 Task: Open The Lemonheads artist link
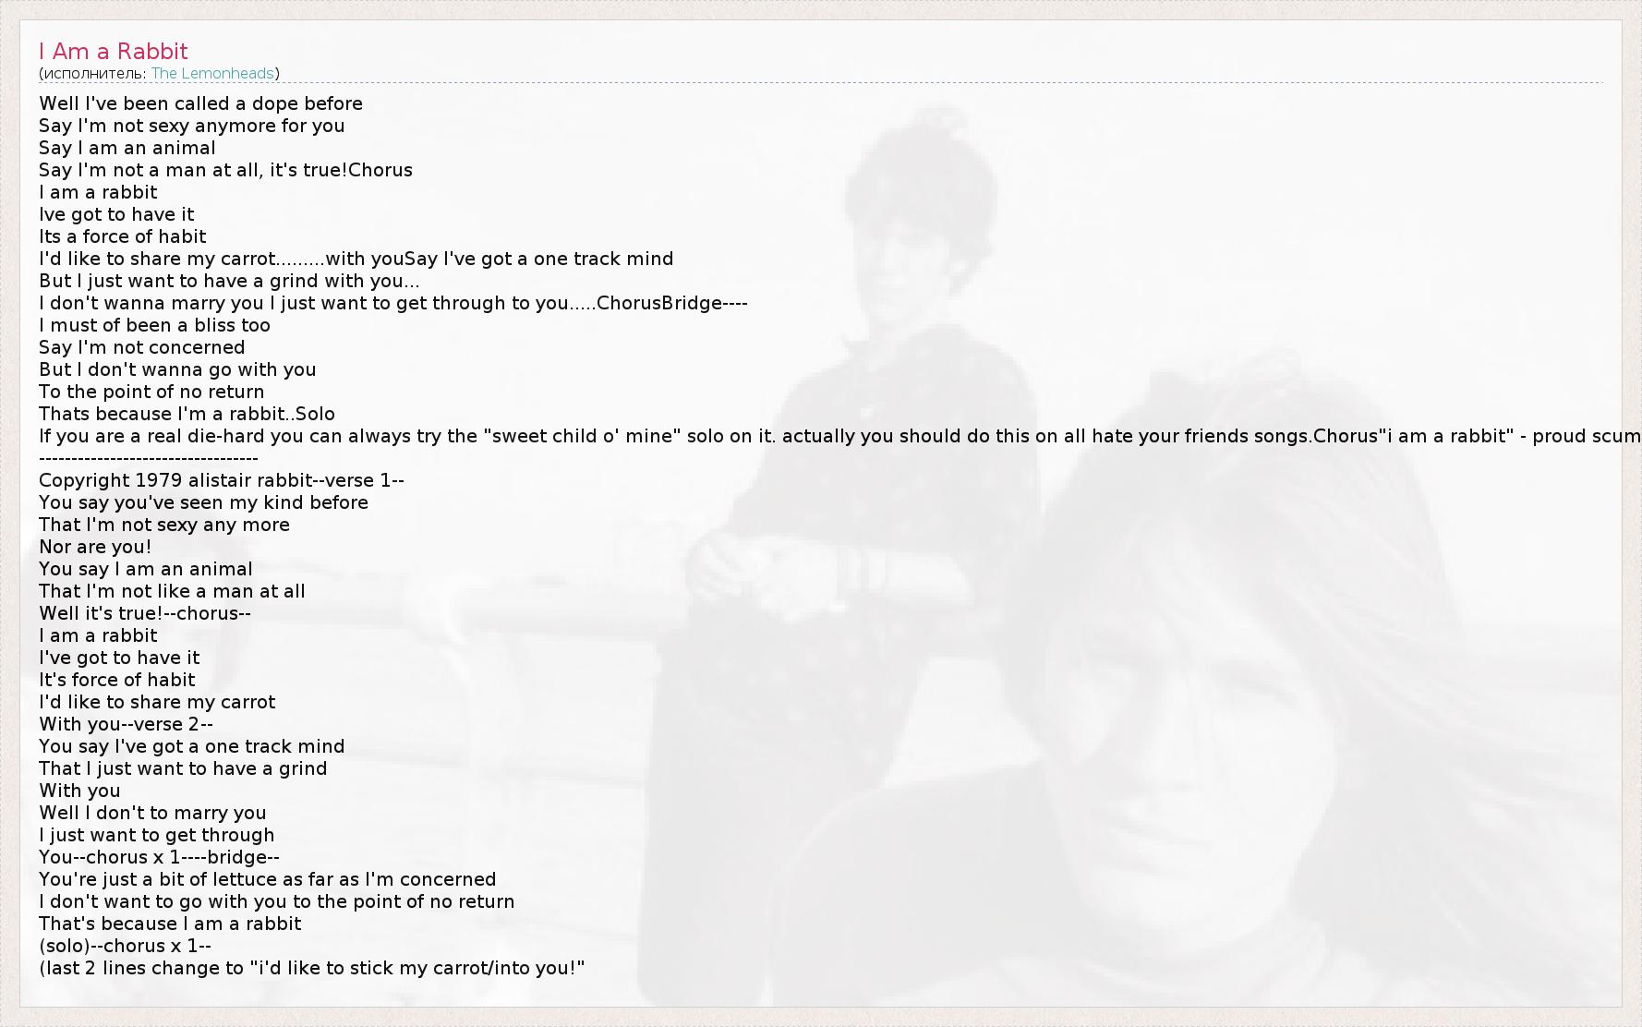(x=212, y=74)
